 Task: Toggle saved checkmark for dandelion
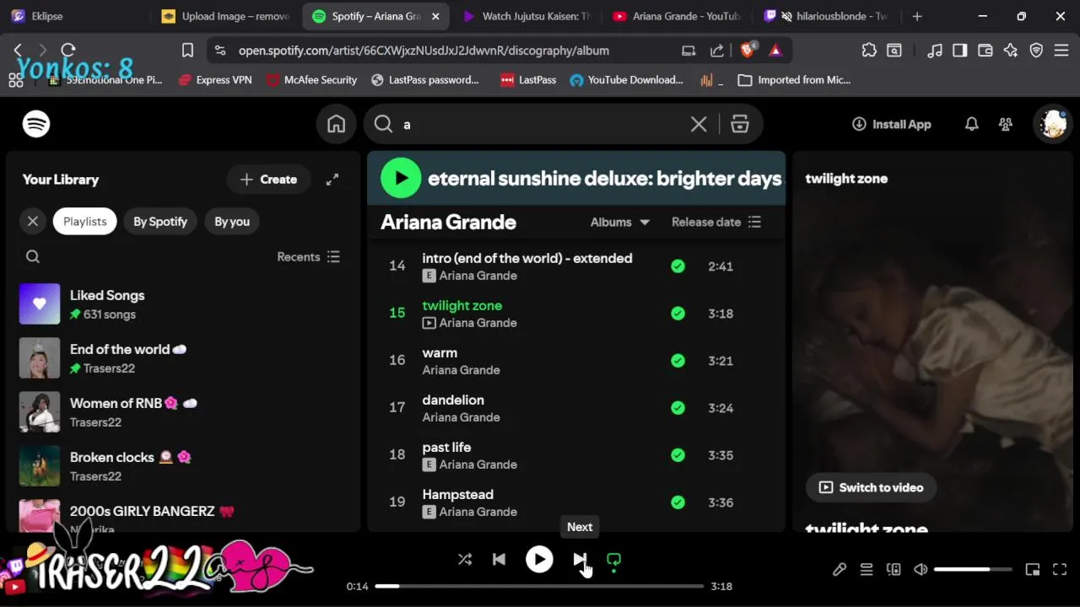pos(678,407)
